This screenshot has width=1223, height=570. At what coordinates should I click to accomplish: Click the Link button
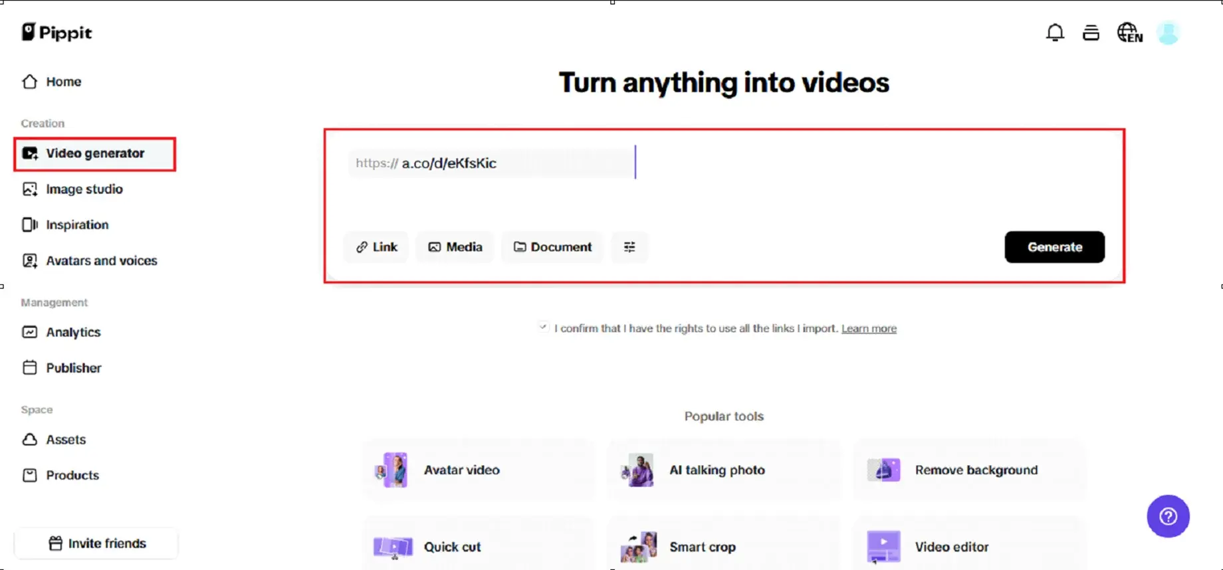(376, 247)
